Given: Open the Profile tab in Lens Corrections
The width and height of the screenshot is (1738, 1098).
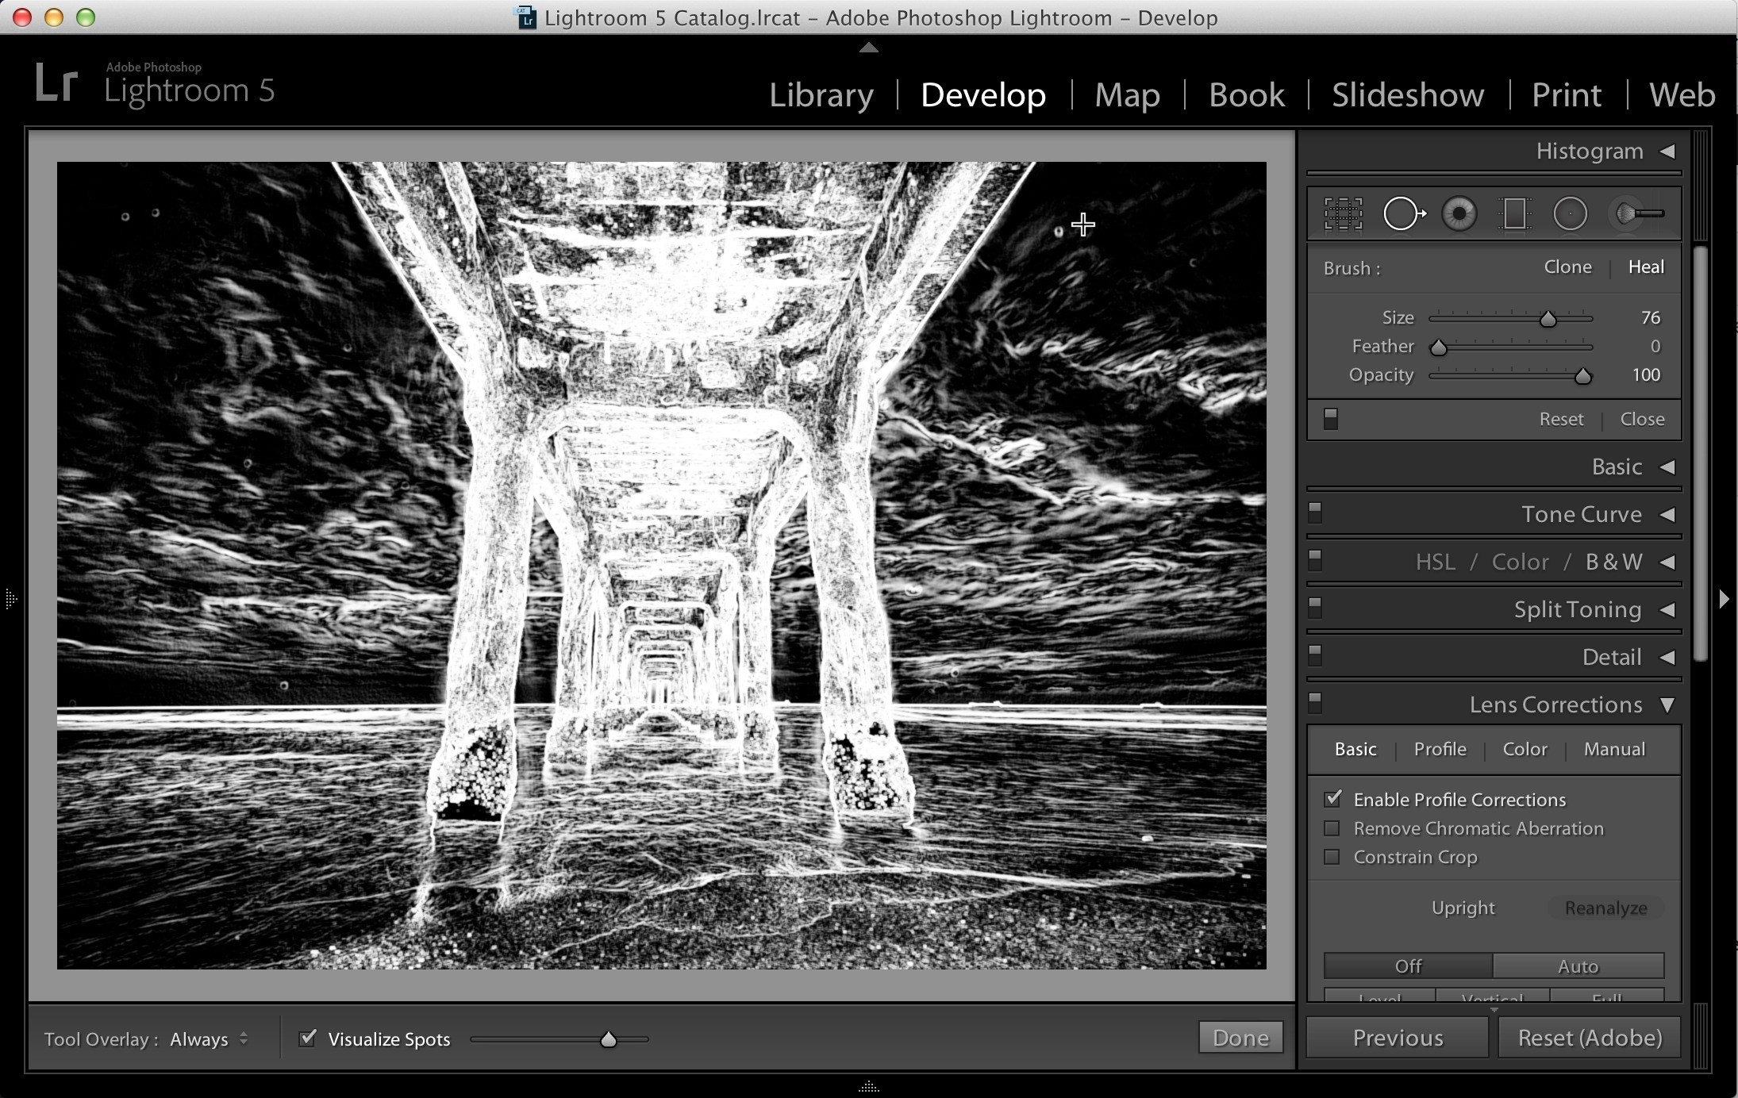Looking at the screenshot, I should [1440, 749].
